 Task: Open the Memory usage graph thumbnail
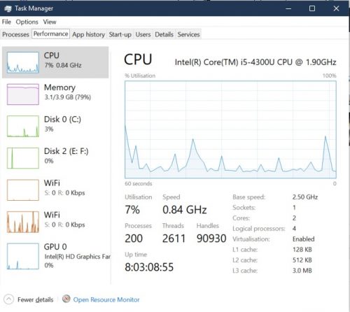23,94
